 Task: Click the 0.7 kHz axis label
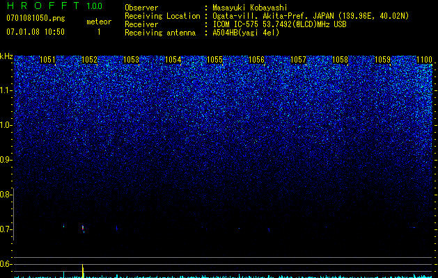pos(6,229)
